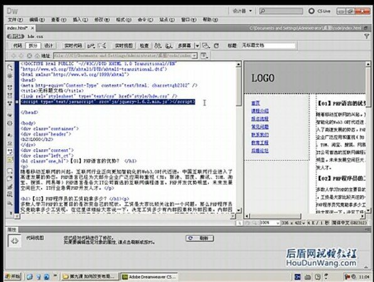Image resolution: width=374 pixels, height=282 pixels.
Task: Open the 文件 menu
Action: coord(16,20)
